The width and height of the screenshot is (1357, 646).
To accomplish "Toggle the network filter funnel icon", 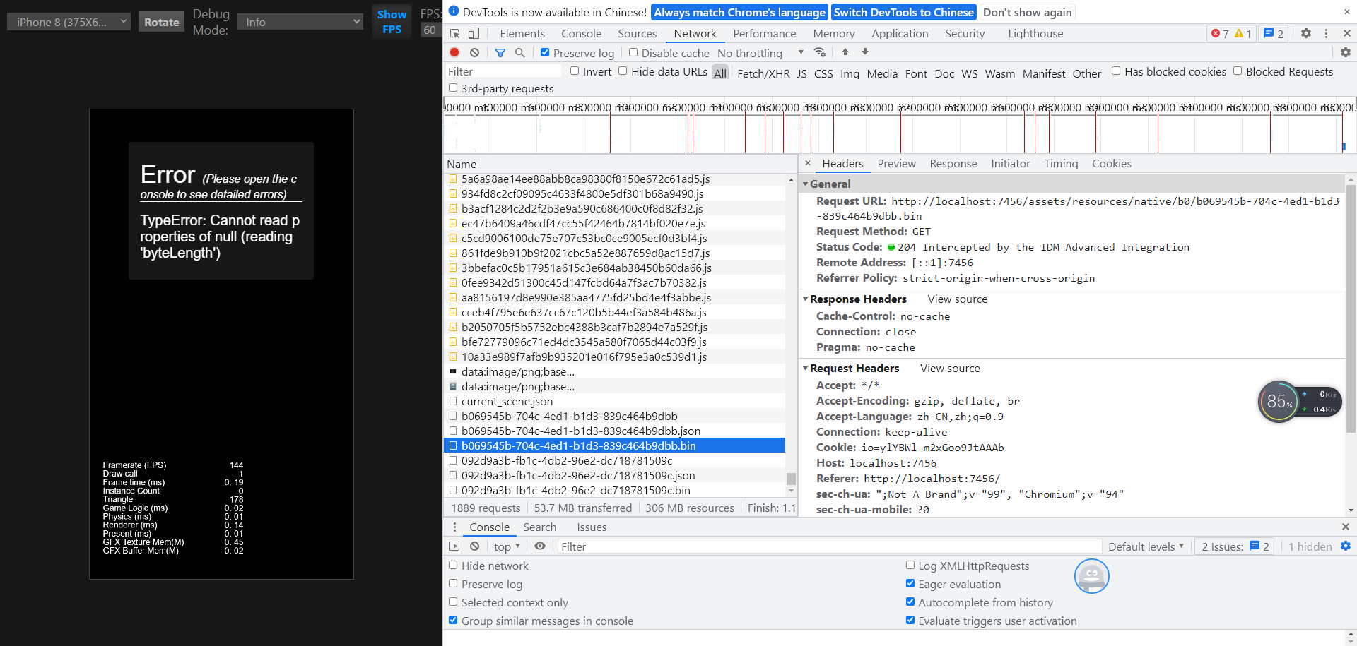I will pyautogui.click(x=500, y=52).
